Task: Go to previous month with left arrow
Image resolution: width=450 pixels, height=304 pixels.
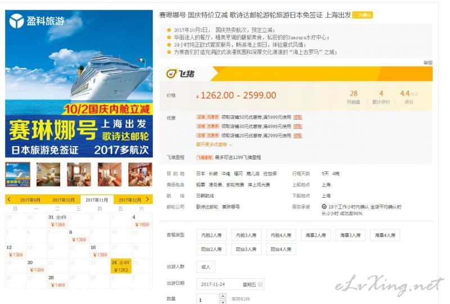Action: [9, 199]
